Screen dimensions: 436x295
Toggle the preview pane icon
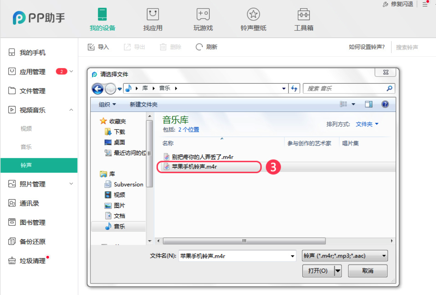[x=368, y=104]
